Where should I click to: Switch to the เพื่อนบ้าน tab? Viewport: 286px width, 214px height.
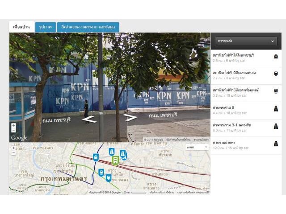[21, 27]
